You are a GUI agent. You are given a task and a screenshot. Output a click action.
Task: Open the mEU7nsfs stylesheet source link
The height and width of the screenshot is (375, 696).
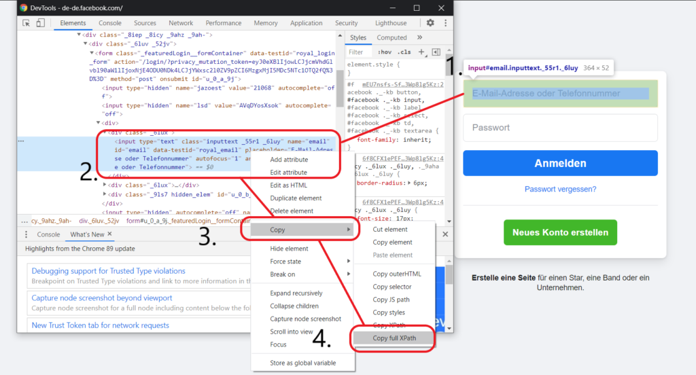402,84
